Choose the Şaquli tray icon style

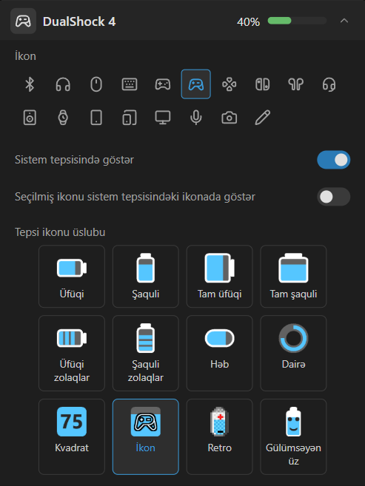tap(145, 276)
